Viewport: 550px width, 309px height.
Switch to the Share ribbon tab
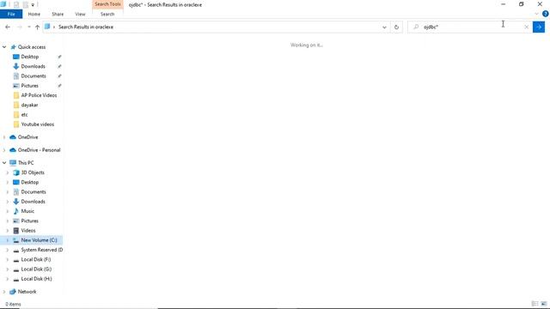coord(58,14)
